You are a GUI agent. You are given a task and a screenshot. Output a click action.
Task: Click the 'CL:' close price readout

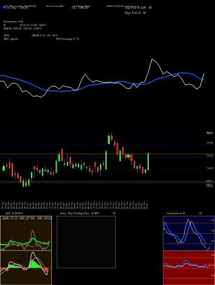[x=80, y=8]
